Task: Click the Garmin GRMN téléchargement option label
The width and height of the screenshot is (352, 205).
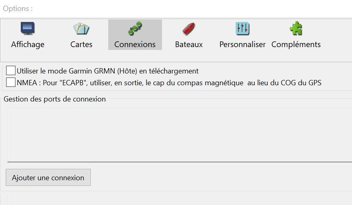Action: click(108, 71)
